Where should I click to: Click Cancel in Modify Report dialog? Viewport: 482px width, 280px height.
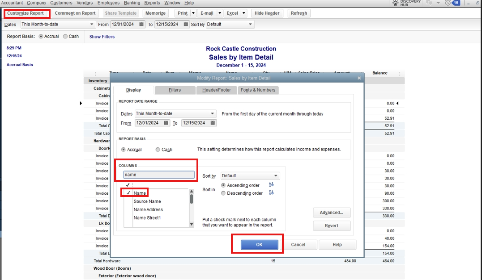(x=298, y=244)
